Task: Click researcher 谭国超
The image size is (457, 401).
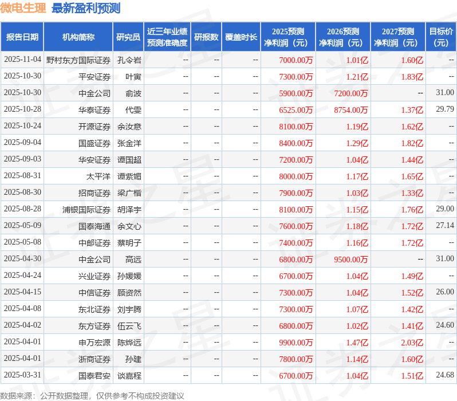Action: coord(129,160)
